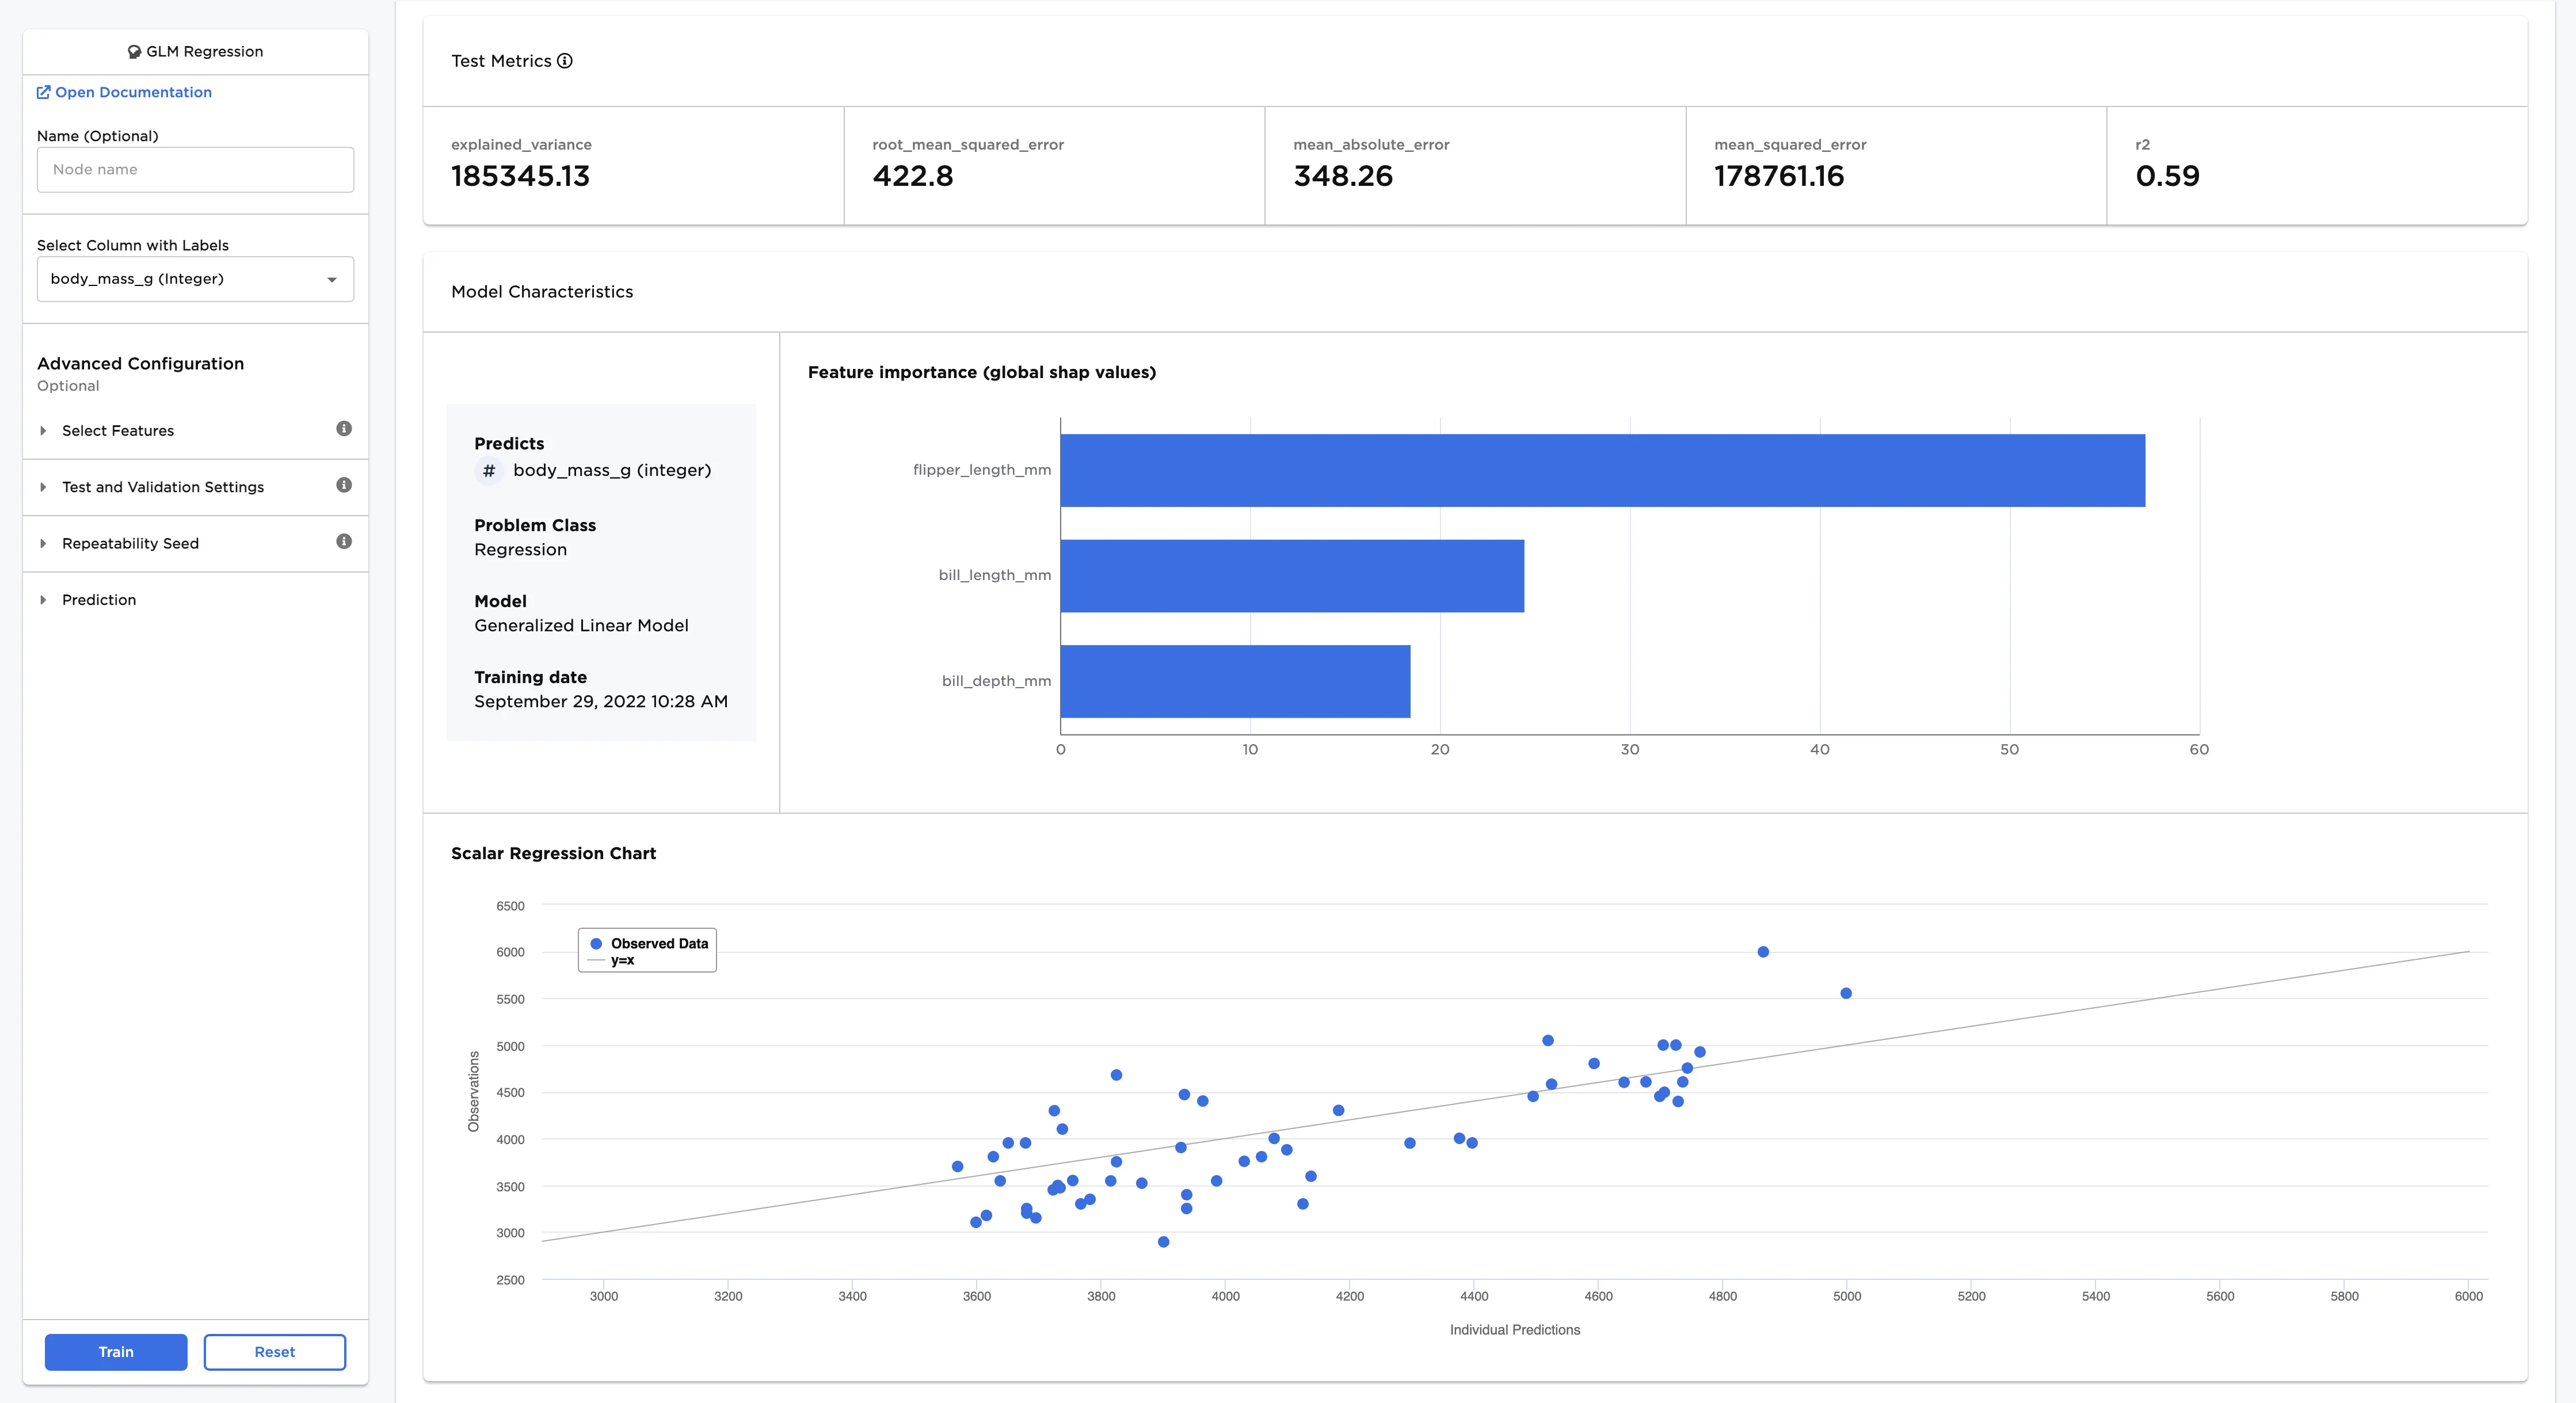The image size is (2576, 1403).
Task: Click the Reset button
Action: 274,1351
